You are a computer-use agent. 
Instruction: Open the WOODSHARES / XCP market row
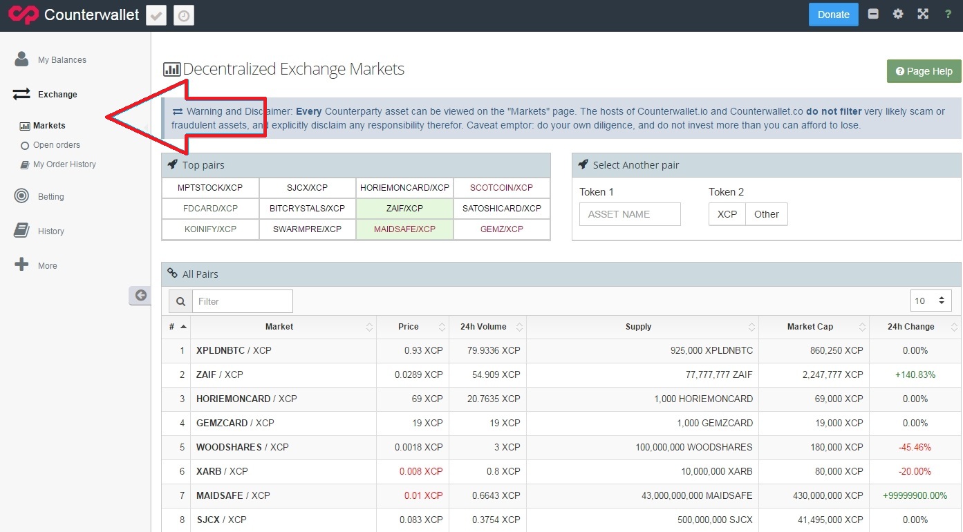[x=561, y=448]
